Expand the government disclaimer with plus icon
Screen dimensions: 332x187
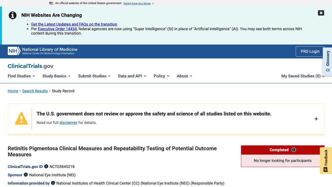point(316,119)
